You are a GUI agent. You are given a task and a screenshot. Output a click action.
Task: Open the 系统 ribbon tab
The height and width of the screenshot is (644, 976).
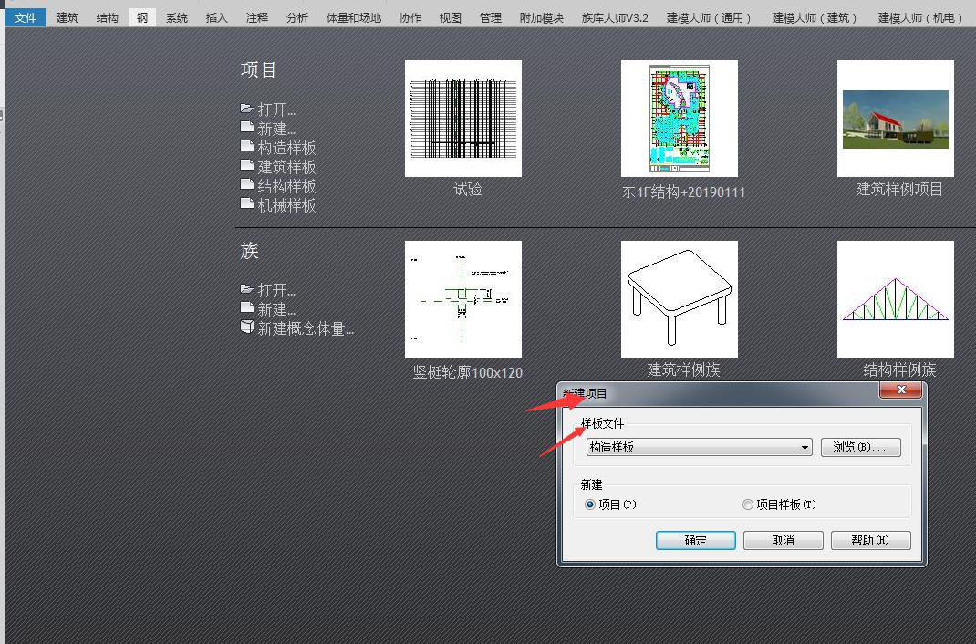pyautogui.click(x=177, y=17)
